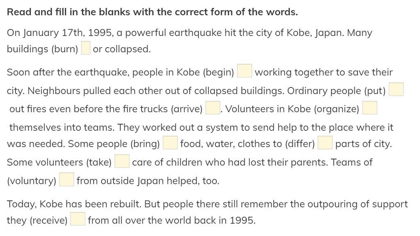Viewport: 420px width, 236px height.
Task: Click the instruction heading text
Action: [152, 12]
